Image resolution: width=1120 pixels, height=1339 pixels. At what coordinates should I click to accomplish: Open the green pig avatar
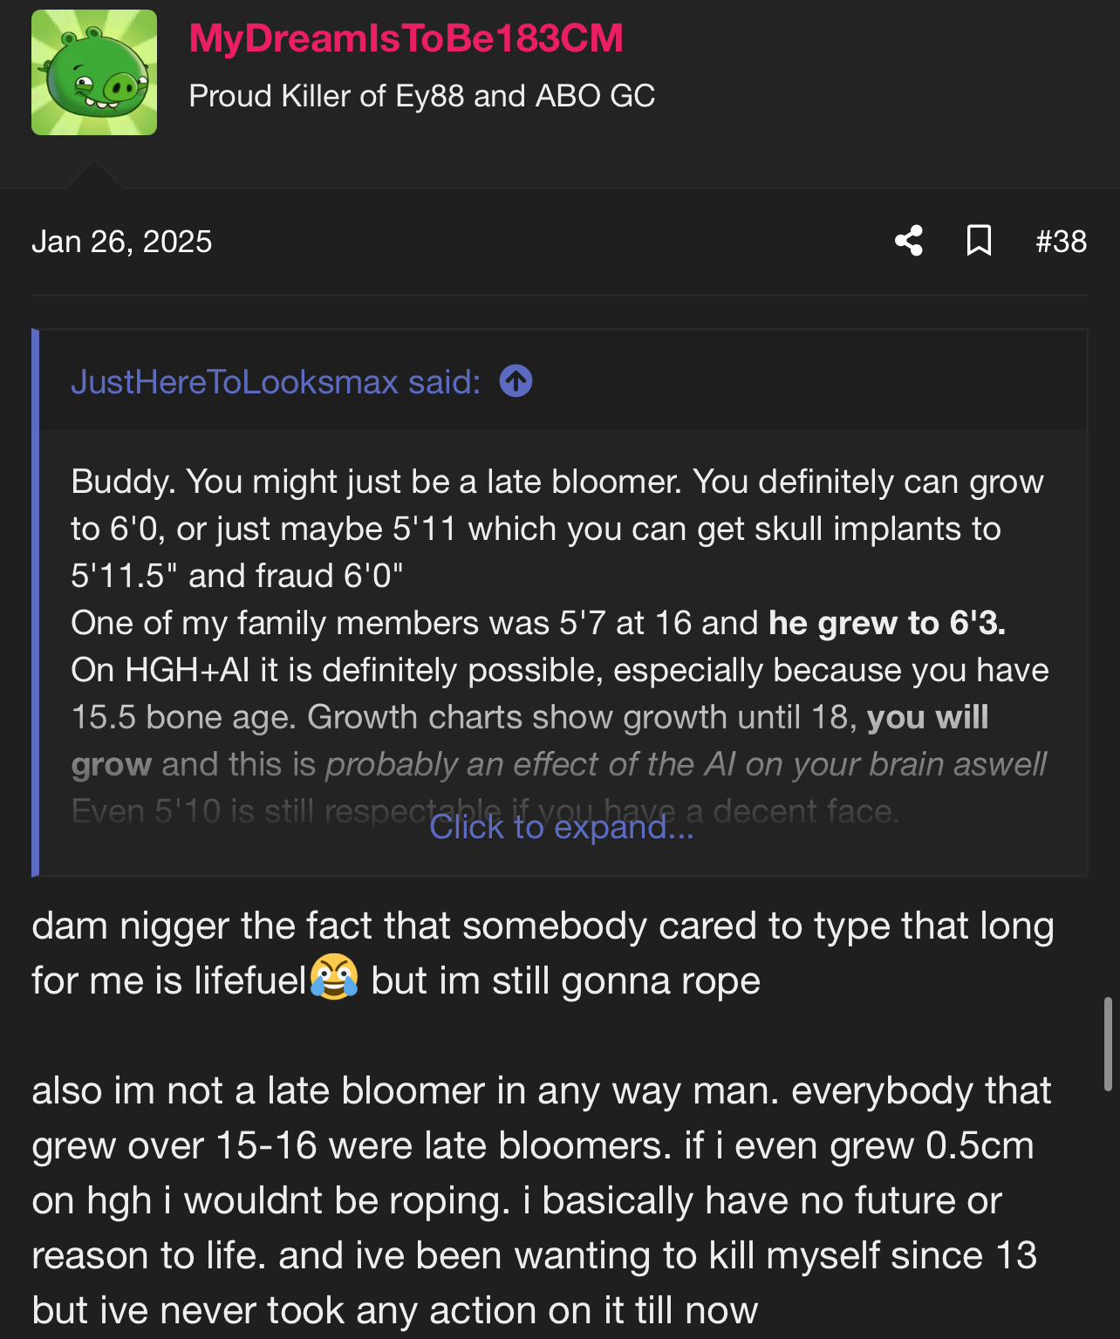94,72
